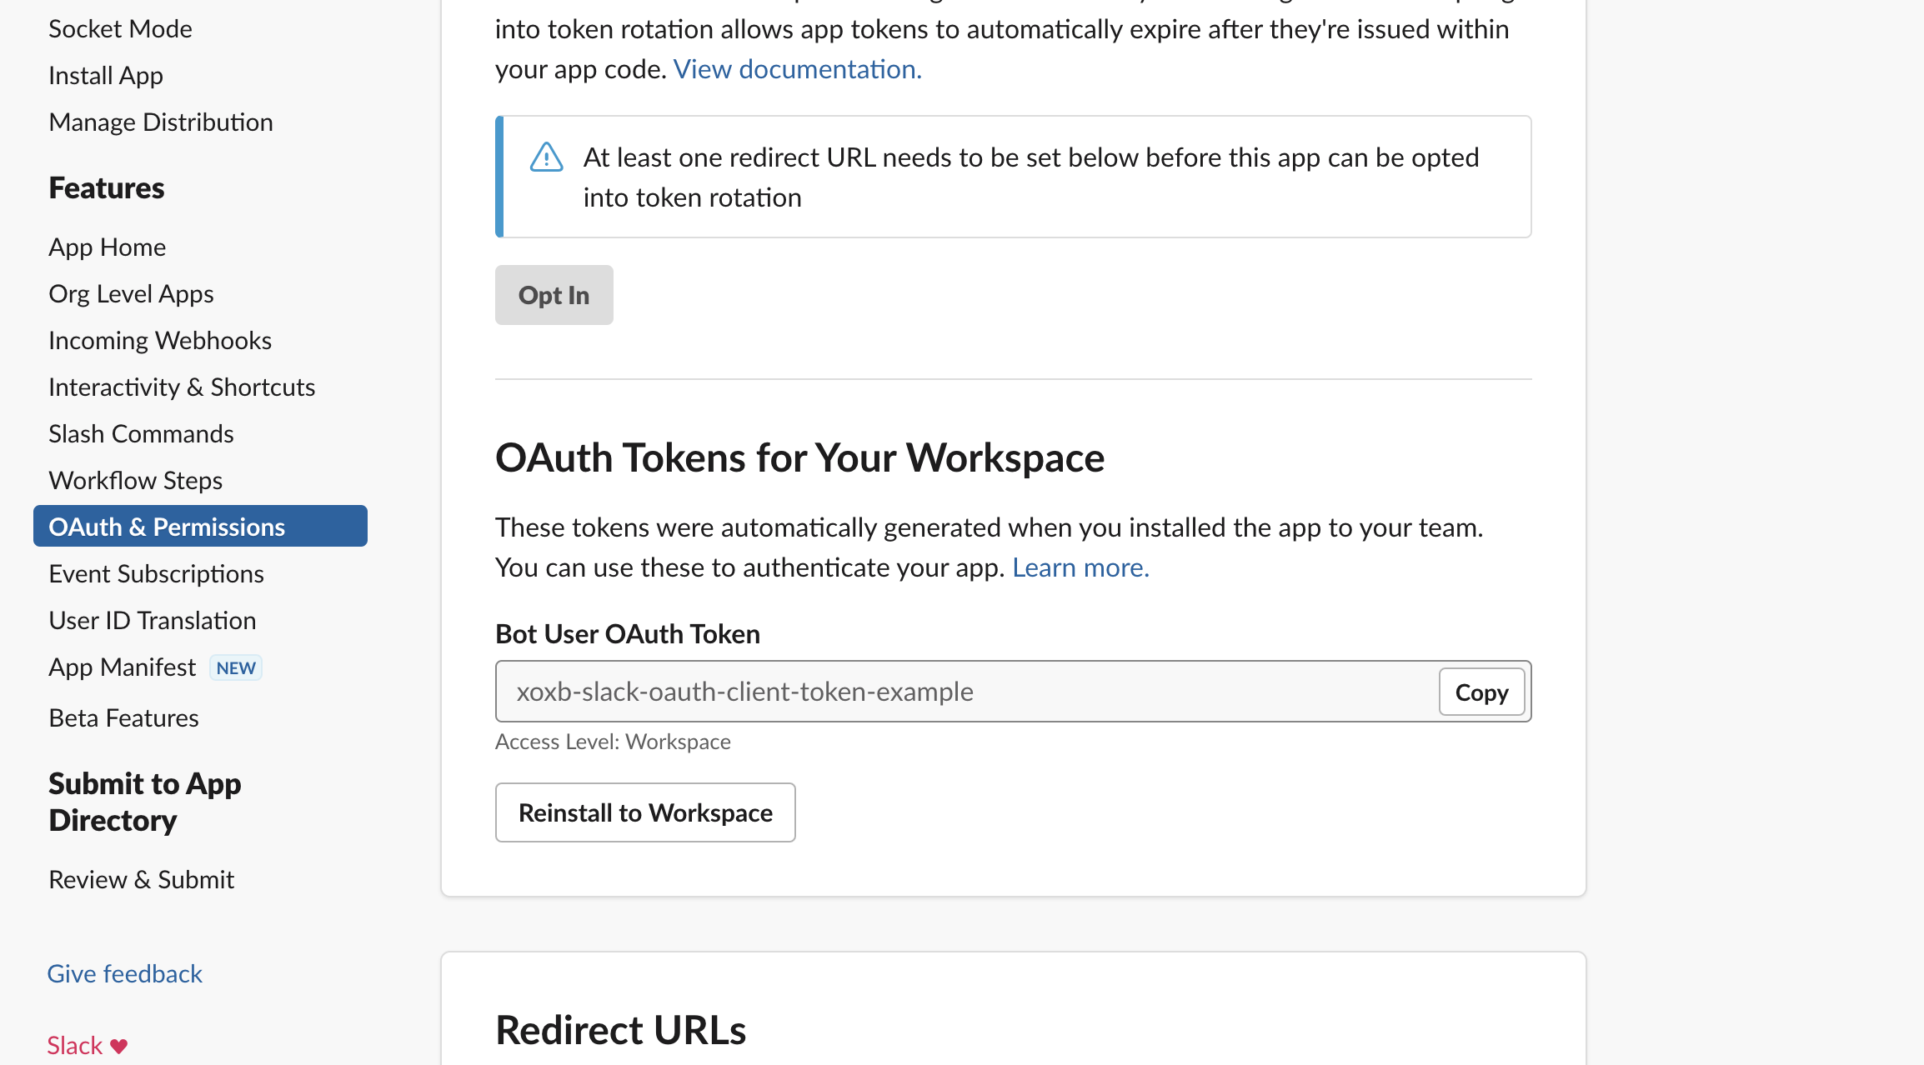Copy the Bot User OAuth Token
This screenshot has height=1065, width=1924.
point(1481,692)
